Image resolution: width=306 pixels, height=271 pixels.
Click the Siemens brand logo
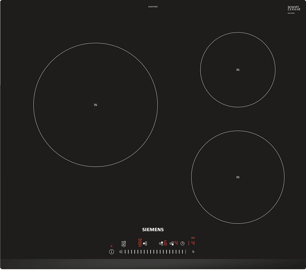tap(153, 230)
